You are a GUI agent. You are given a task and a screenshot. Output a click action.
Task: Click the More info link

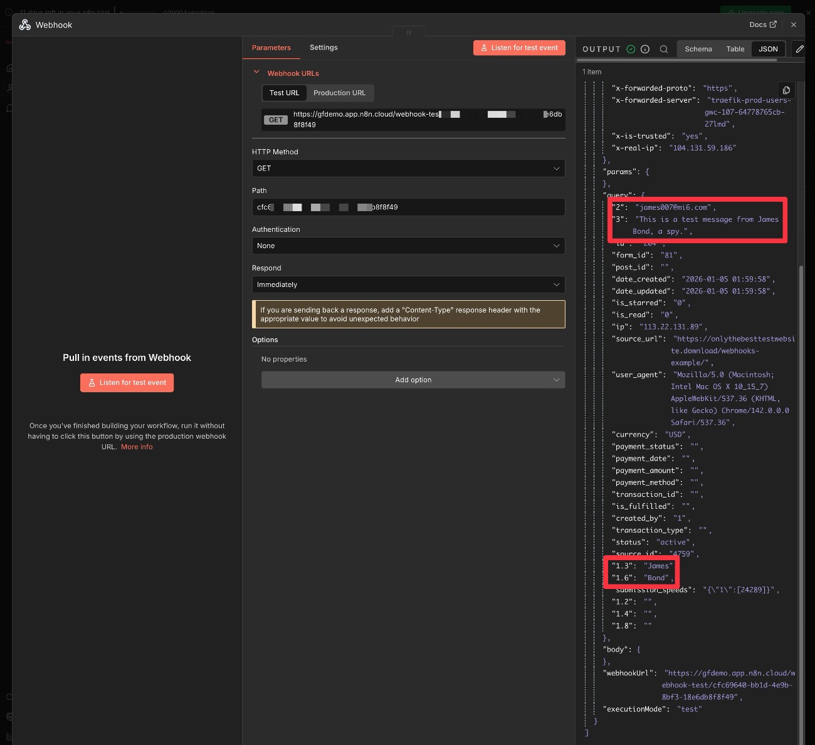click(x=137, y=447)
